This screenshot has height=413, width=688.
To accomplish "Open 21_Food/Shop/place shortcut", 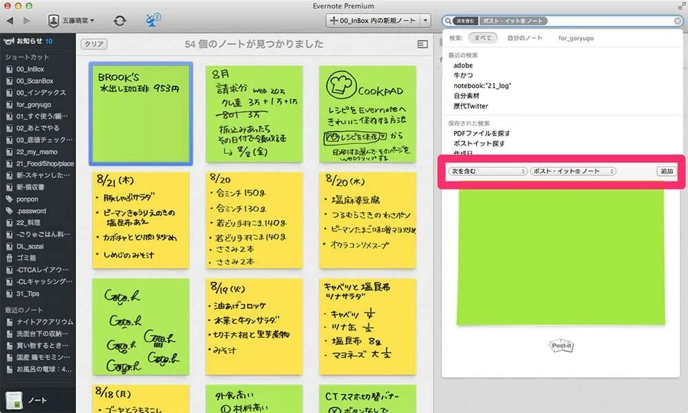I will pyautogui.click(x=45, y=164).
